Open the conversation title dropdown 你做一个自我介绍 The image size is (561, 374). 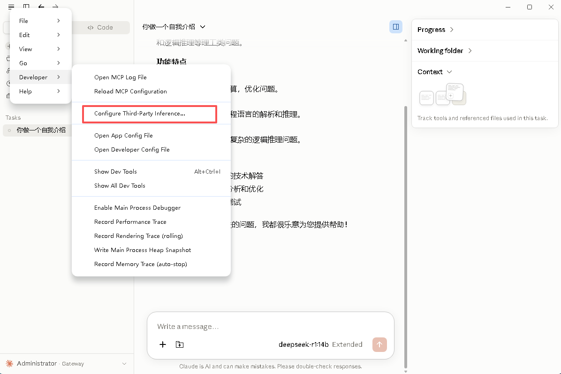click(x=174, y=27)
